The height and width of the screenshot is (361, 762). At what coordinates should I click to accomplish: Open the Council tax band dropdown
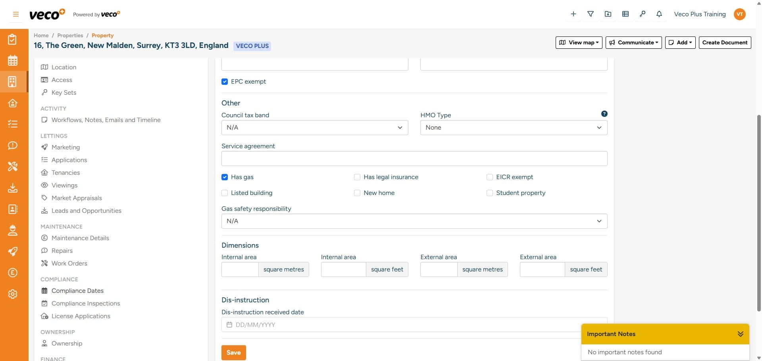point(314,128)
